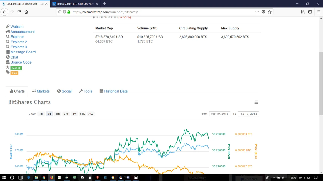
Task: Set chart zoom to 1y
Action: (74, 114)
